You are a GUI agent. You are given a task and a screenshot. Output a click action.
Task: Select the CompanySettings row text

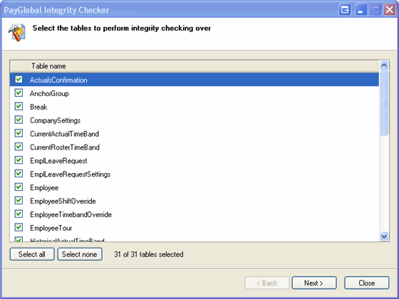point(56,120)
